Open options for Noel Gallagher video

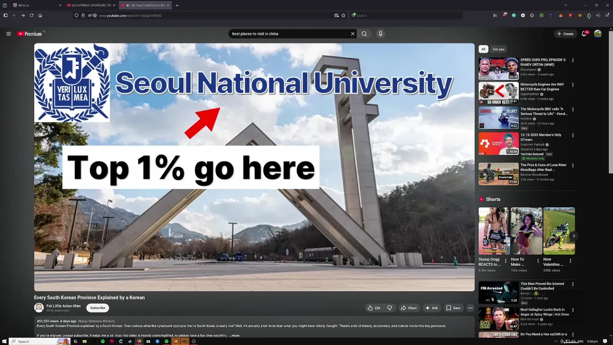tap(573, 310)
